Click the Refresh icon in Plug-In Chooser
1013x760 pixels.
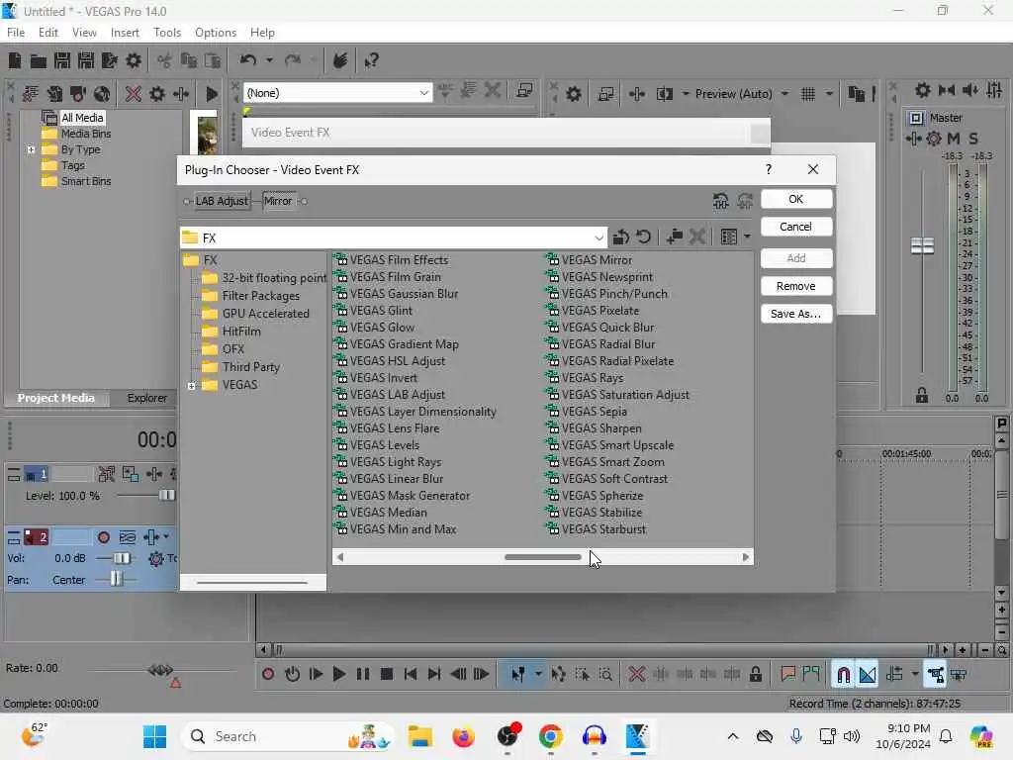click(643, 237)
